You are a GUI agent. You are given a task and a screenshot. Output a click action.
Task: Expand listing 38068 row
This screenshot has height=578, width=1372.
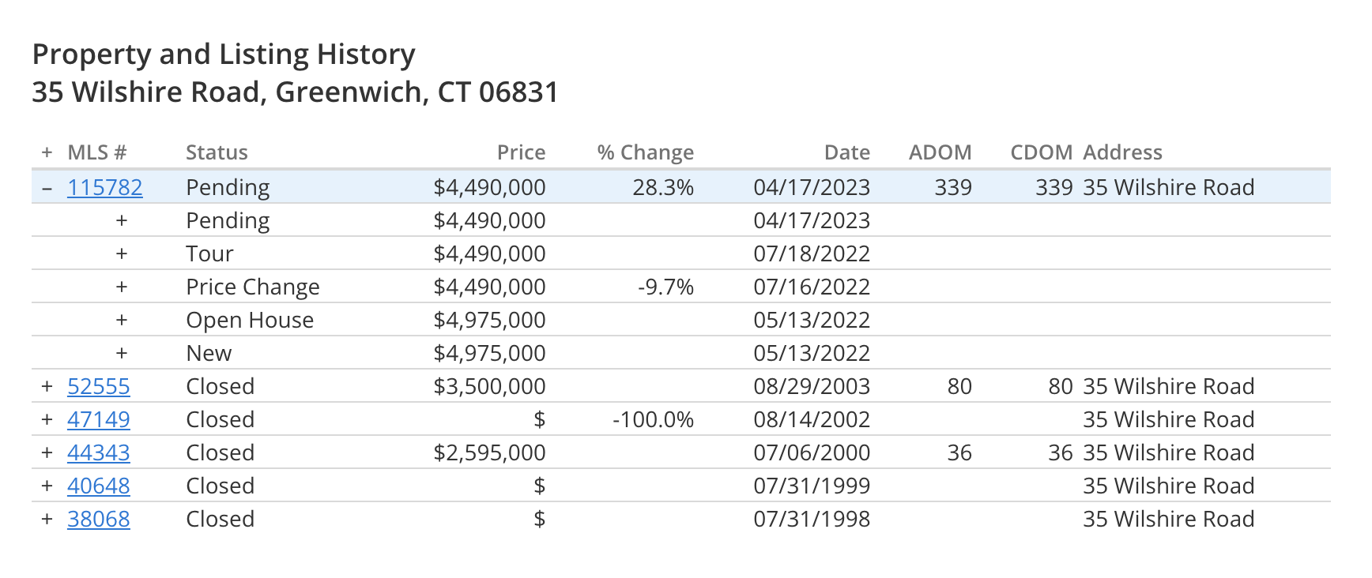tap(47, 520)
